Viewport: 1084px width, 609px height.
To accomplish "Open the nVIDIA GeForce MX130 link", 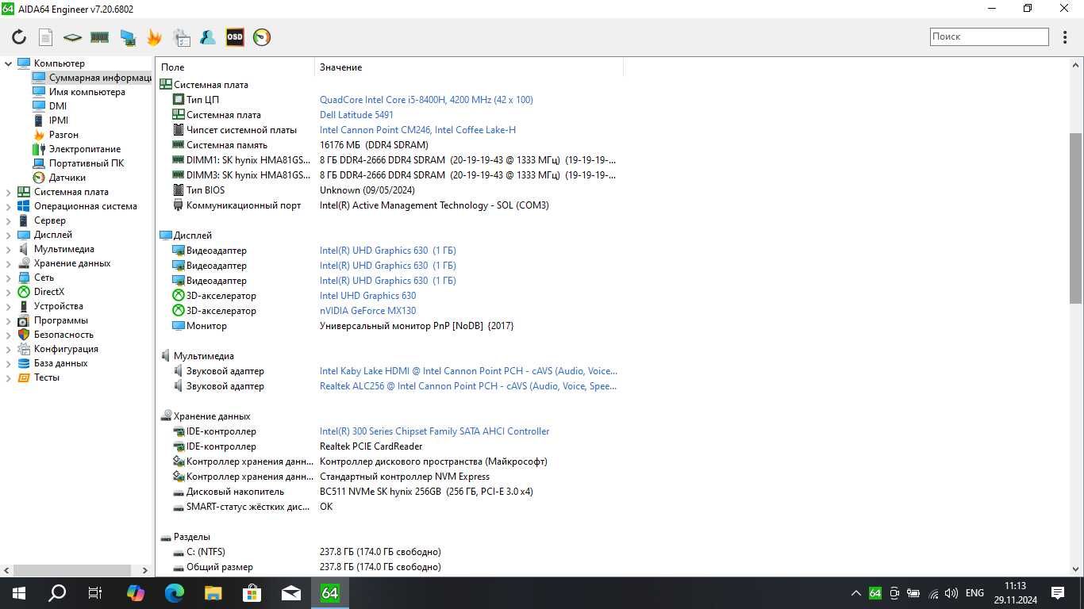I will (367, 311).
